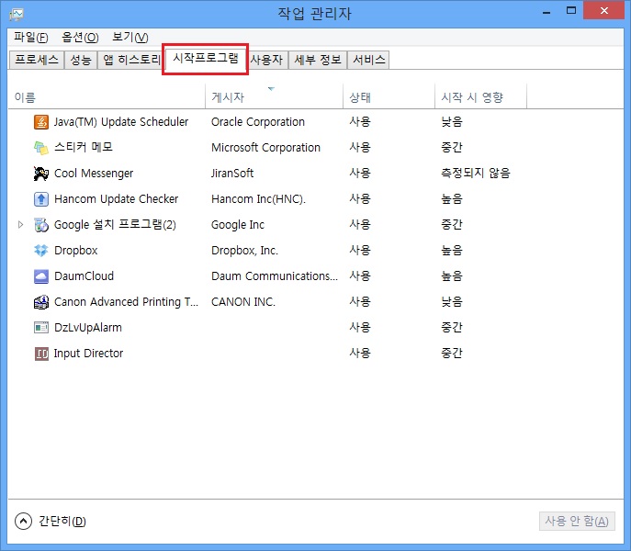Switch to the 앱 히스토리 tab
Image resolution: width=631 pixels, height=551 pixels.
click(x=130, y=60)
